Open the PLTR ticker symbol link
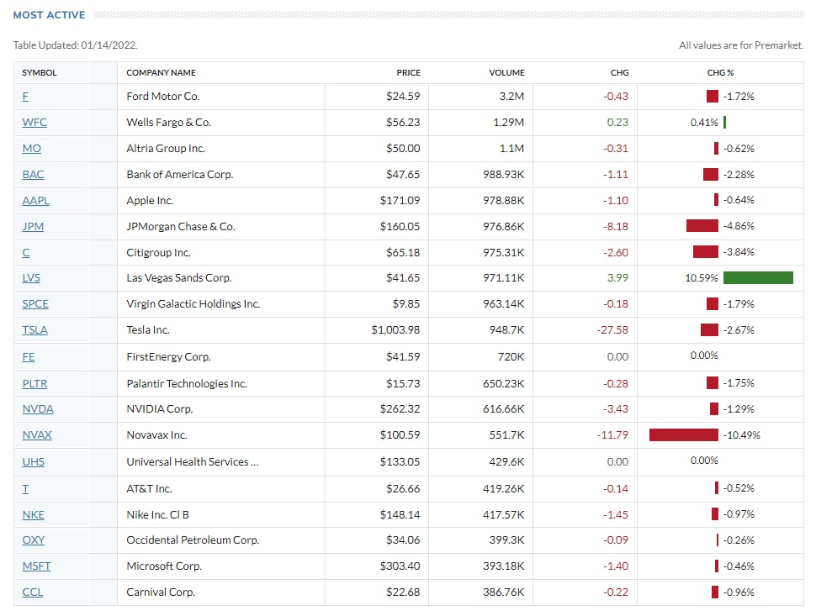The image size is (816, 616). tap(35, 383)
